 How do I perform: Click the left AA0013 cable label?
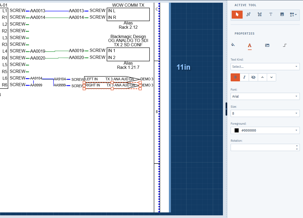tap(38, 11)
